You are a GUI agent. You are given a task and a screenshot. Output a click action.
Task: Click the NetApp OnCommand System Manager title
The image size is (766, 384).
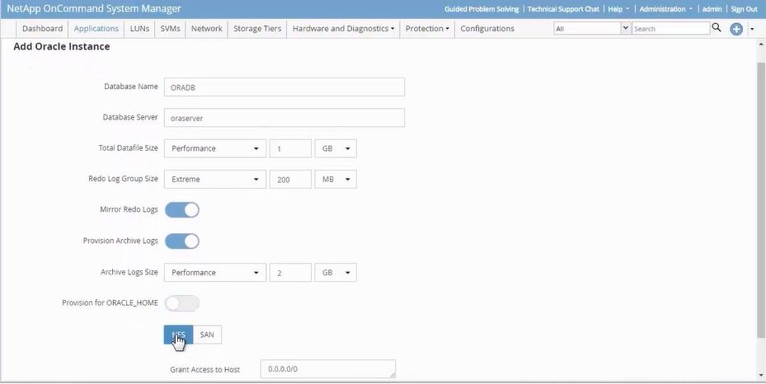[x=94, y=9]
